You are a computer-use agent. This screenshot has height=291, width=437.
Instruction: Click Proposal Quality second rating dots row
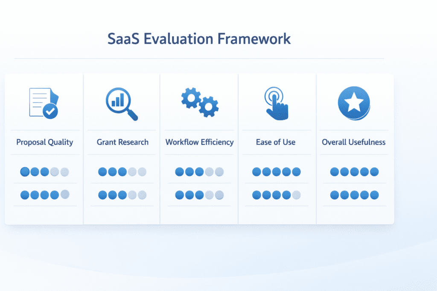[44, 194]
